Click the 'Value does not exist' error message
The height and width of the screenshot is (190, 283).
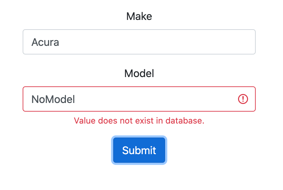coord(139,121)
